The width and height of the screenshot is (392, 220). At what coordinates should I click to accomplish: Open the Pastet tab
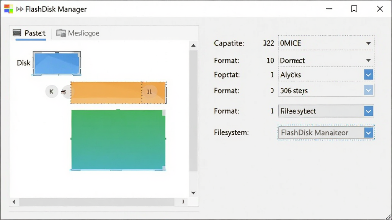[x=29, y=33]
